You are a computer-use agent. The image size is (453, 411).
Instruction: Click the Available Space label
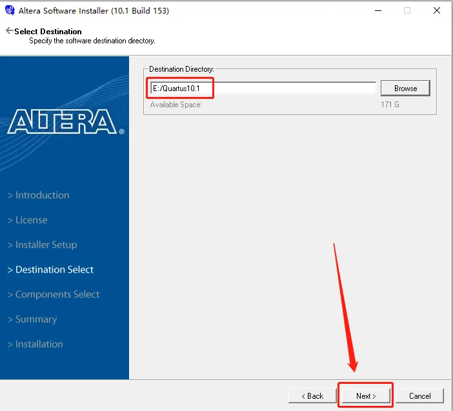coord(176,105)
